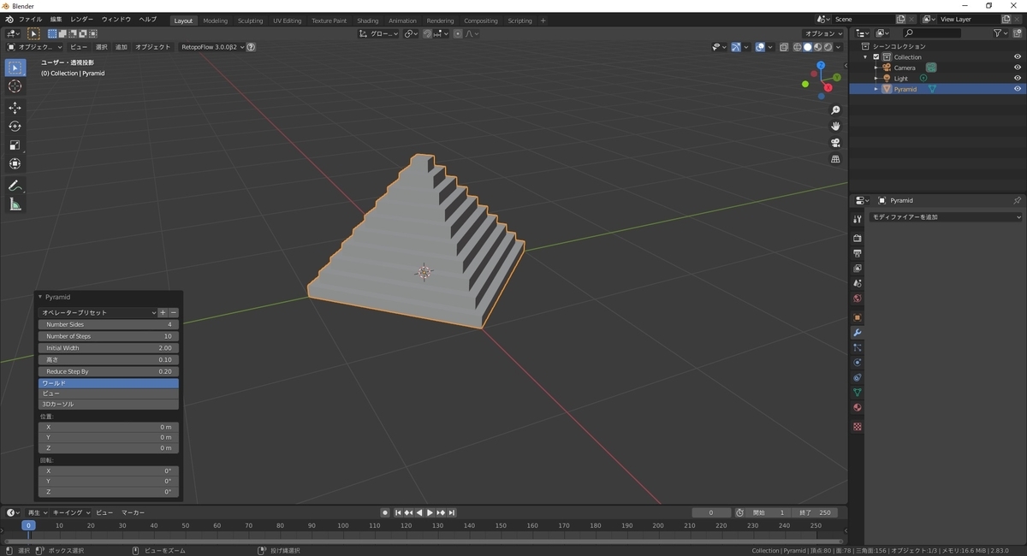Open the outliner filter funnel dropdown

pos(1000,33)
